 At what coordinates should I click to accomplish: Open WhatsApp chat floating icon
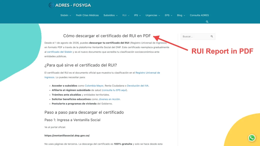(x=252, y=138)
